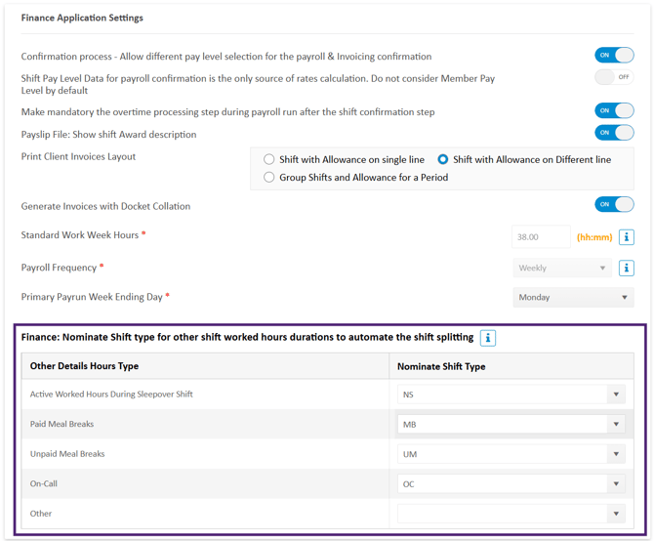This screenshot has width=654, height=541.
Task: Open Primary Payrun Week Ending Day dropdown
Action: pyautogui.click(x=574, y=298)
